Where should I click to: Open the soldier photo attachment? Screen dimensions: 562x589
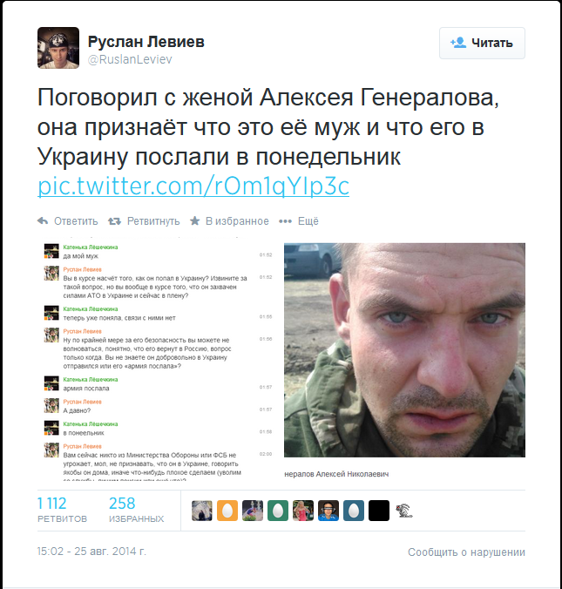click(x=404, y=350)
